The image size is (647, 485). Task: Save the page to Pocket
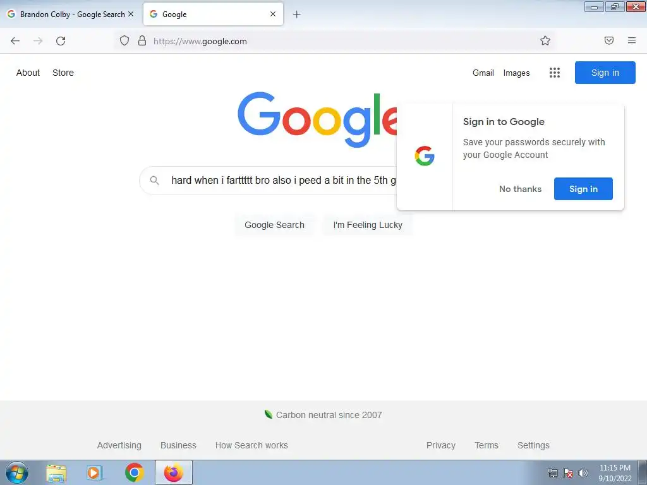click(x=608, y=40)
